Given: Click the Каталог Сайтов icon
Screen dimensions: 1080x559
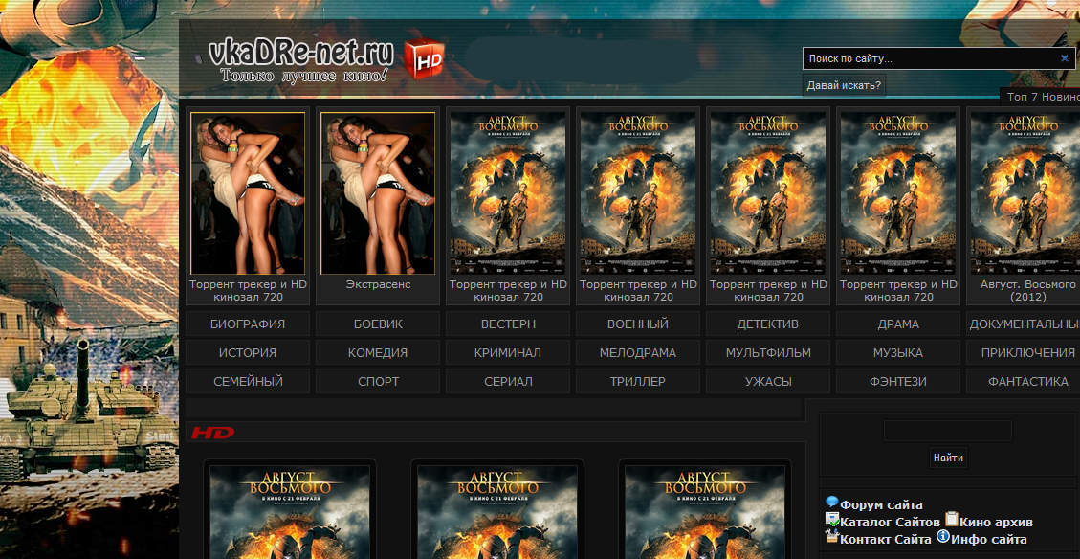Looking at the screenshot, I should [x=831, y=520].
